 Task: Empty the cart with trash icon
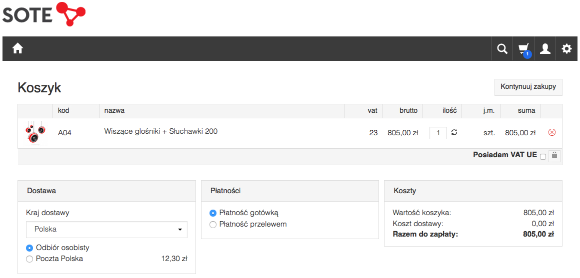pyautogui.click(x=554, y=156)
